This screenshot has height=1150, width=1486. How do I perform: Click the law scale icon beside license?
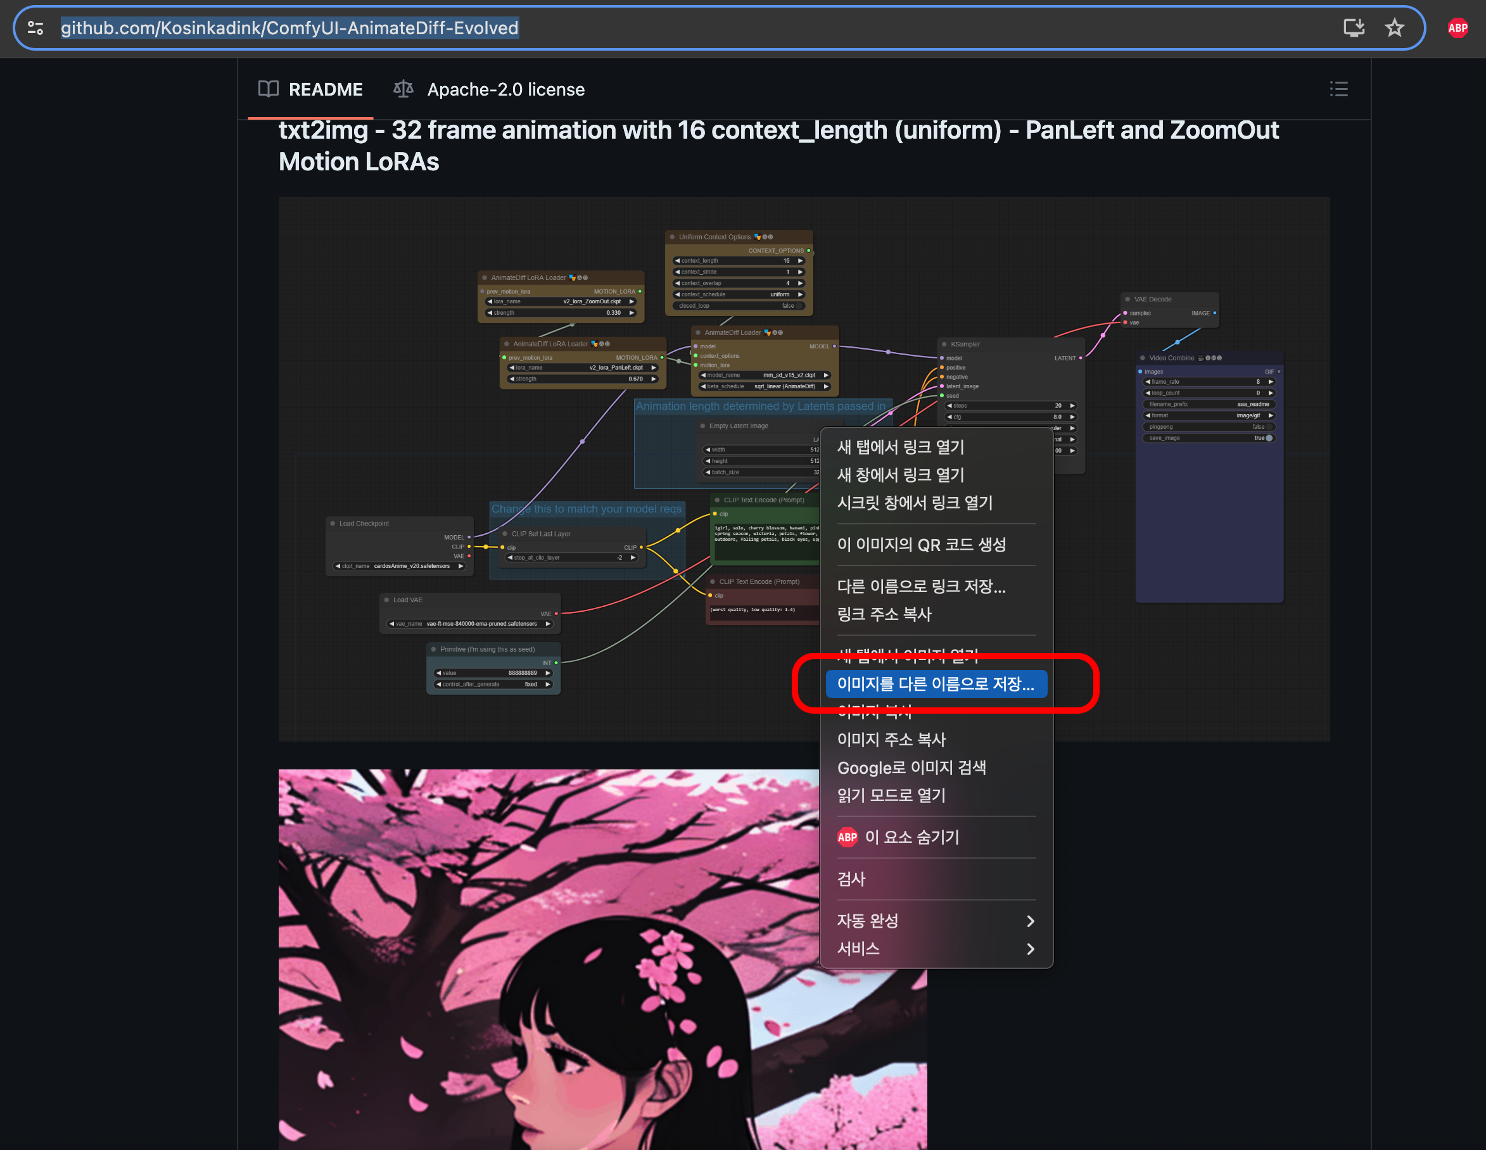[403, 89]
